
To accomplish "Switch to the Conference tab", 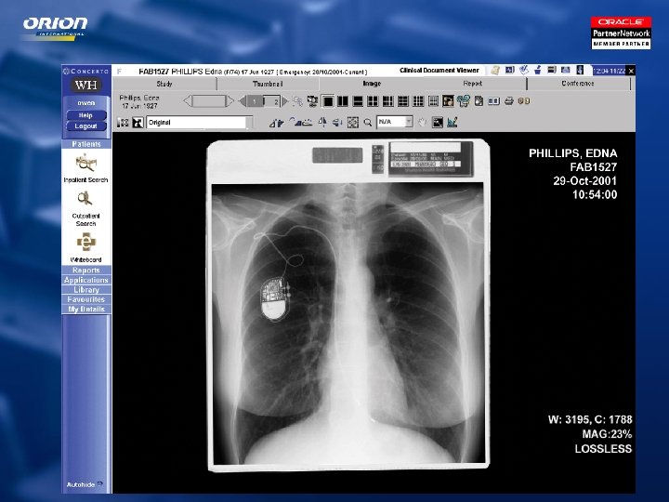I will point(578,84).
